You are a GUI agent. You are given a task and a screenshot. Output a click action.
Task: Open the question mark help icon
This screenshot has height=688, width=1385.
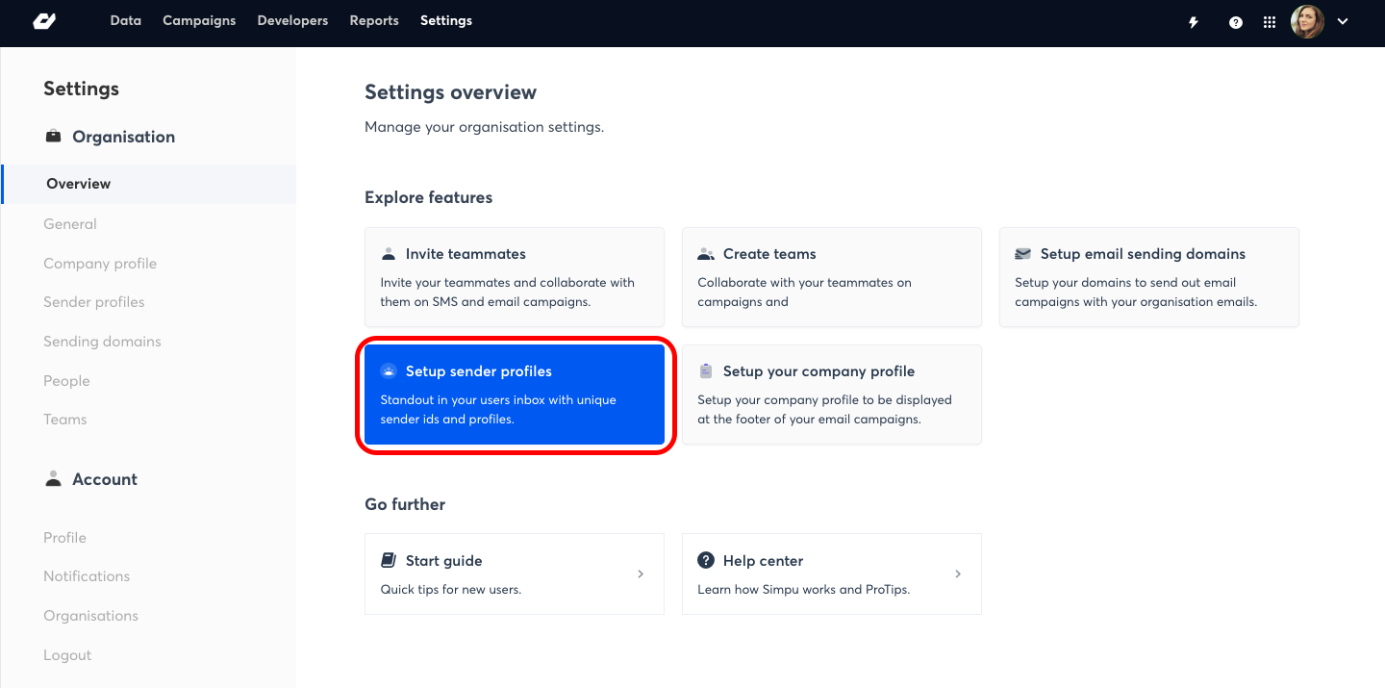[1236, 22]
